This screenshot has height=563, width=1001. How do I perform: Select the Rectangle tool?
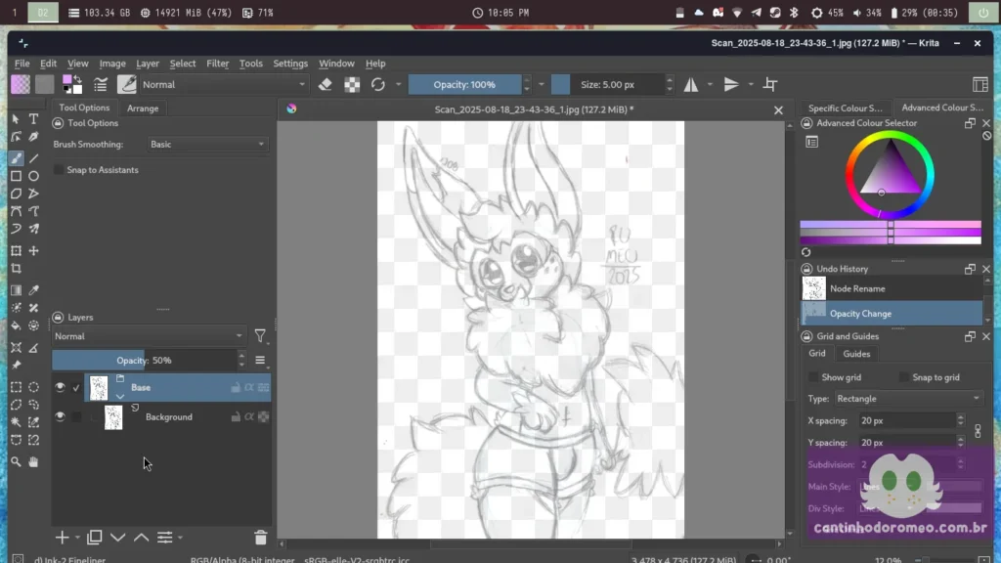point(16,176)
